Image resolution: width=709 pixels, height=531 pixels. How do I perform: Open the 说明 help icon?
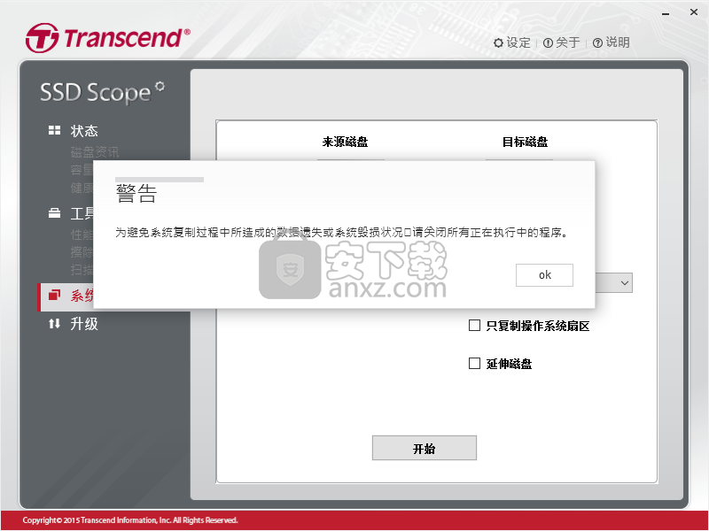[597, 42]
